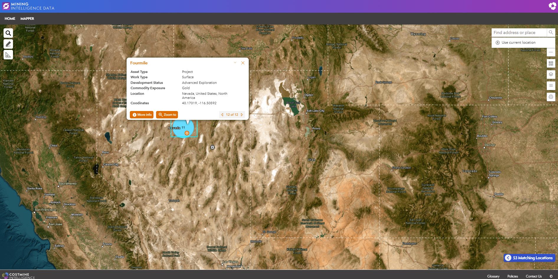Open the HOME menu item

[10, 19]
